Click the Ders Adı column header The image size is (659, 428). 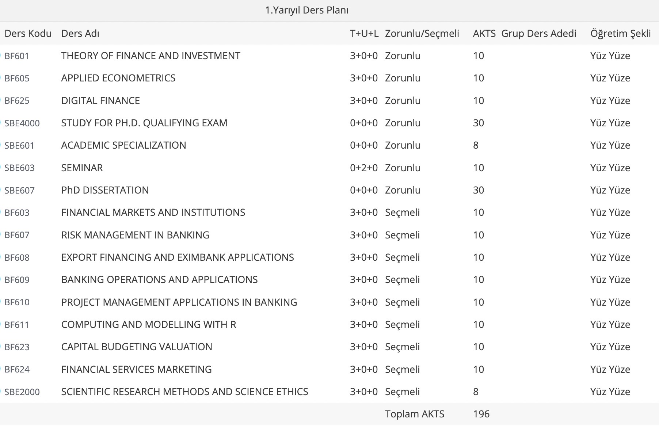(80, 34)
